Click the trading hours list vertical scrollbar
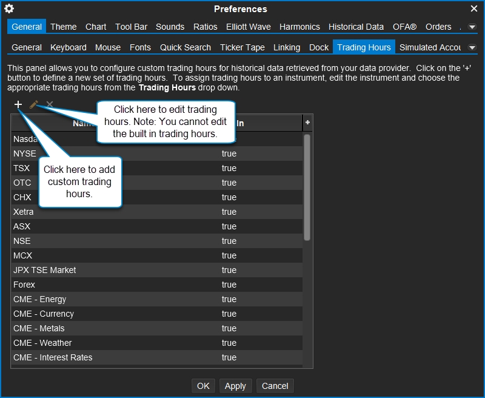The image size is (485, 398). (307, 188)
